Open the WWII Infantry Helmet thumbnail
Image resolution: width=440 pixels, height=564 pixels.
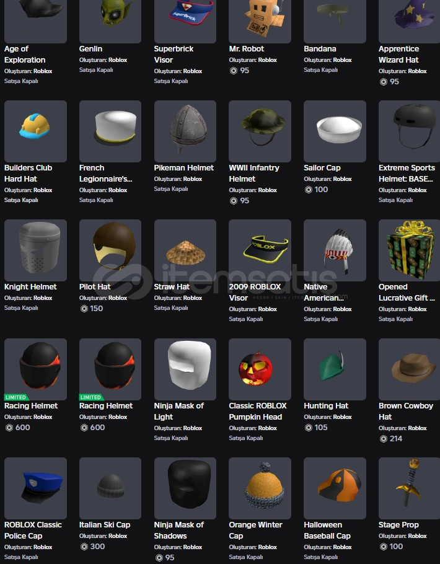260,131
